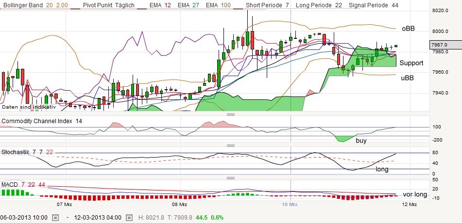Click the Bollinger Band deviation value 2.00
462x223 pixels.
tap(61, 5)
